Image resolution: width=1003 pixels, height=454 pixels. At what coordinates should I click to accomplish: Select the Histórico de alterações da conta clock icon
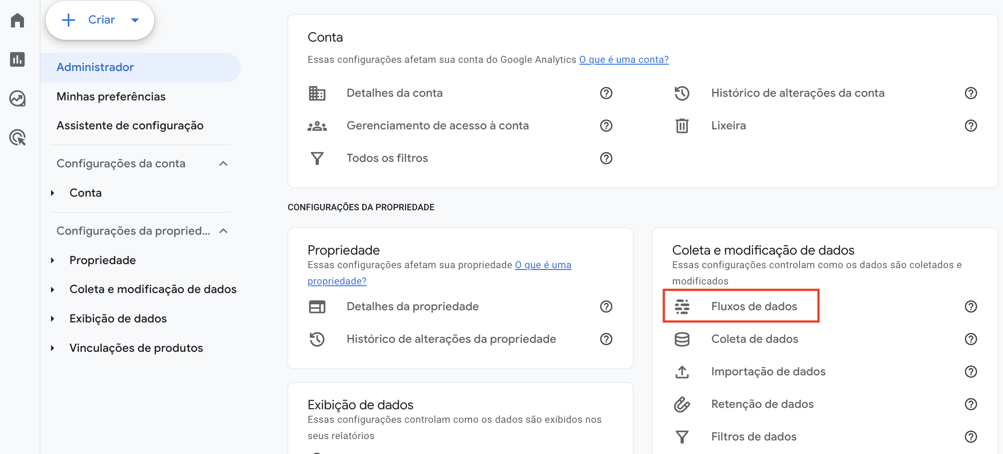682,93
